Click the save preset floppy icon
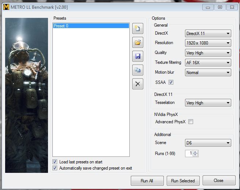Screen dimensions: 240x190 click(x=137, y=56)
